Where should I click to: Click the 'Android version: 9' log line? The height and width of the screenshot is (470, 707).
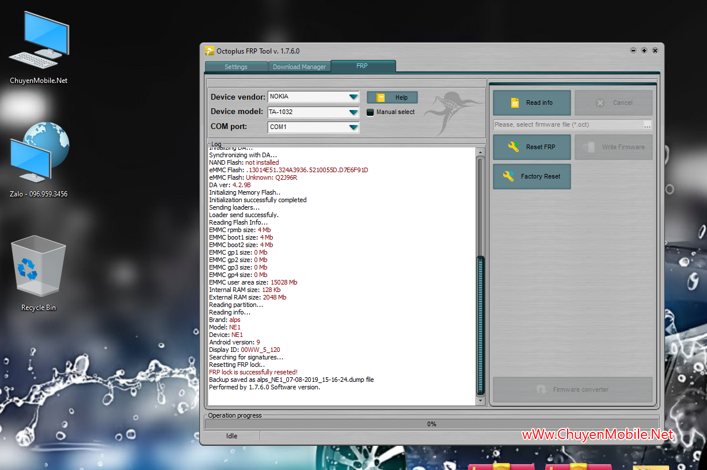(x=234, y=342)
